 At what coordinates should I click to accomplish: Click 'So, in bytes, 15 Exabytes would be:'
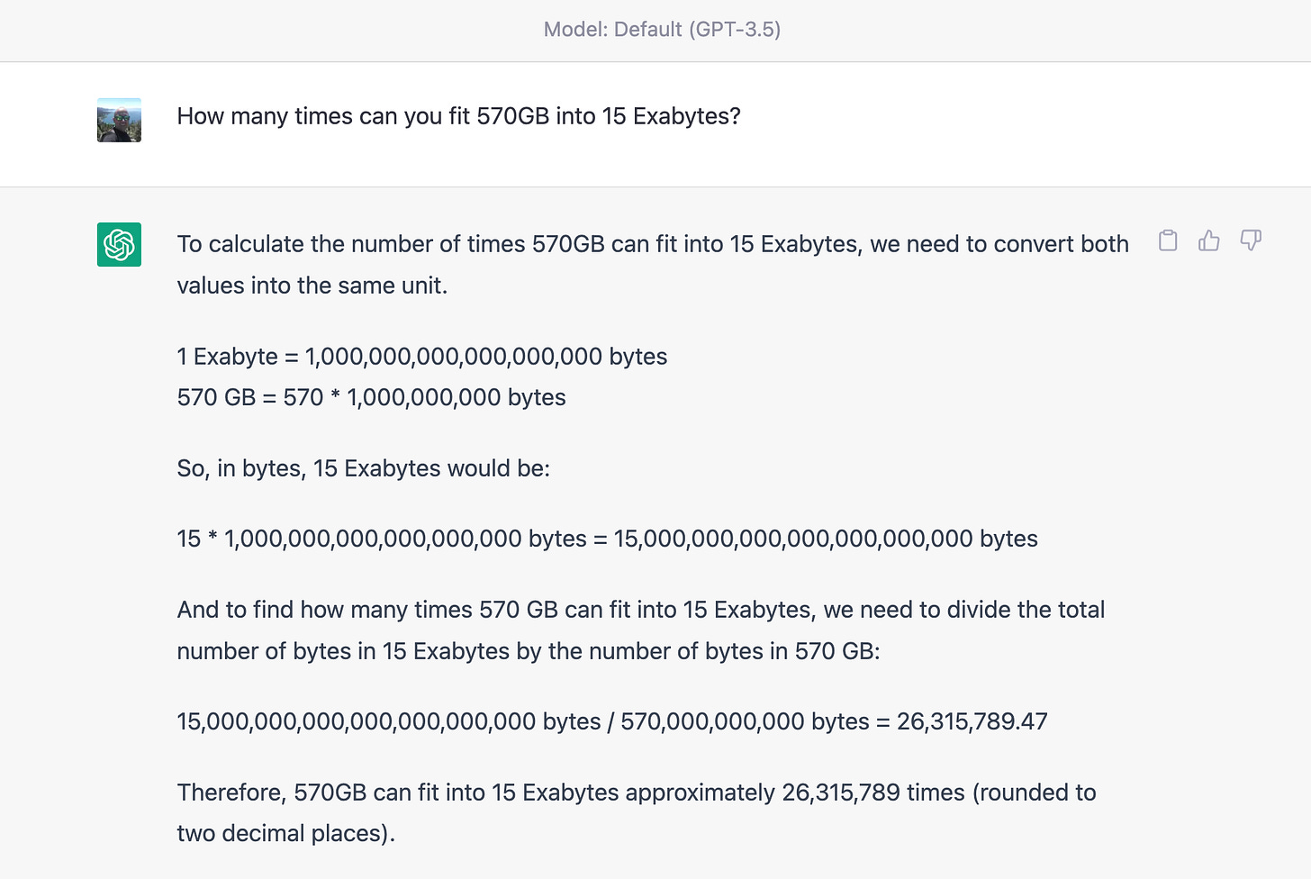[363, 468]
